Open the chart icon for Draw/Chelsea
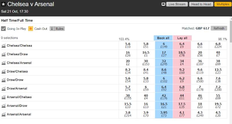The width and height of the screenshot is (232, 124). (x=3, y=72)
